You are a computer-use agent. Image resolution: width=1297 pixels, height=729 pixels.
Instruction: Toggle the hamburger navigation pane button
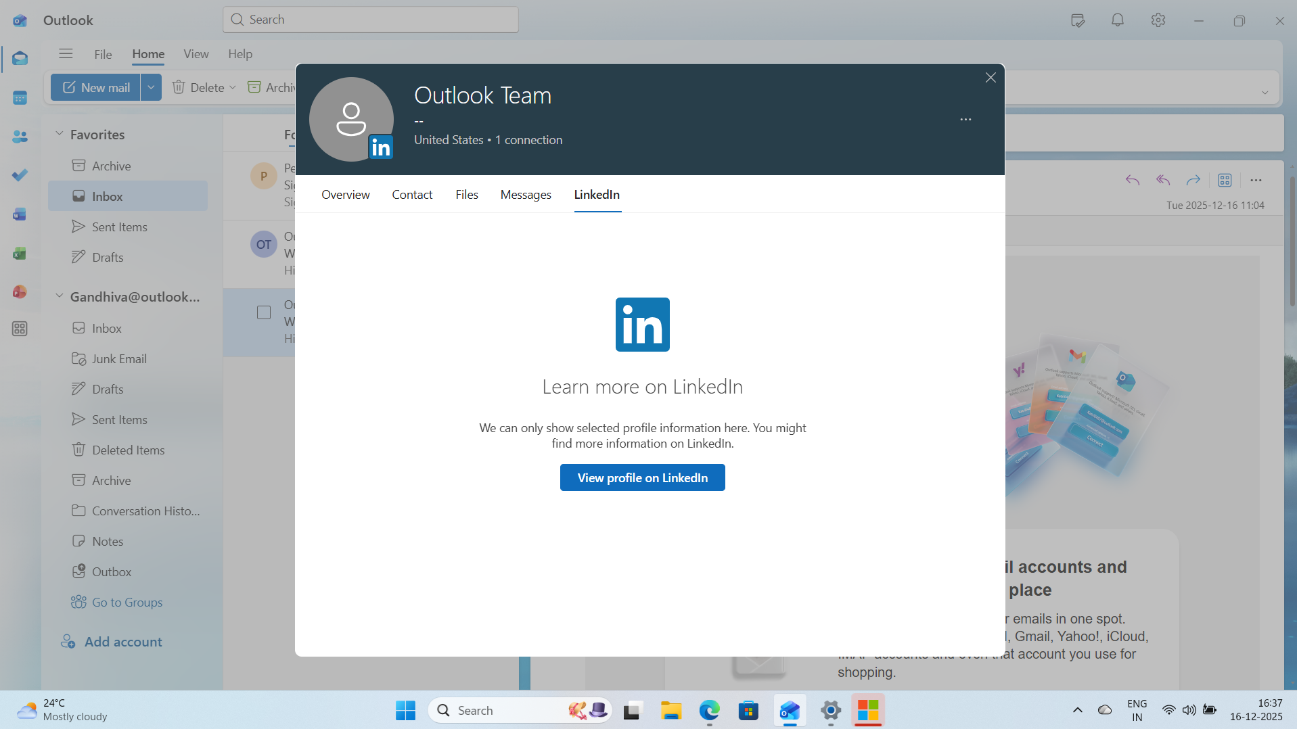pyautogui.click(x=66, y=54)
